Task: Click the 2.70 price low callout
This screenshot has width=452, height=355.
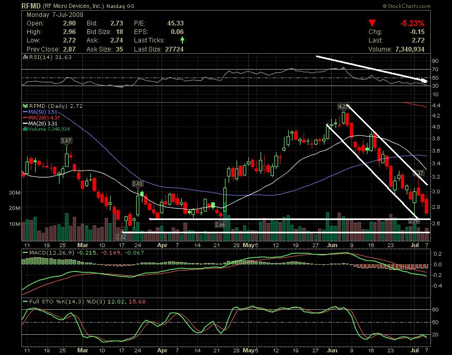Action: (x=414, y=221)
